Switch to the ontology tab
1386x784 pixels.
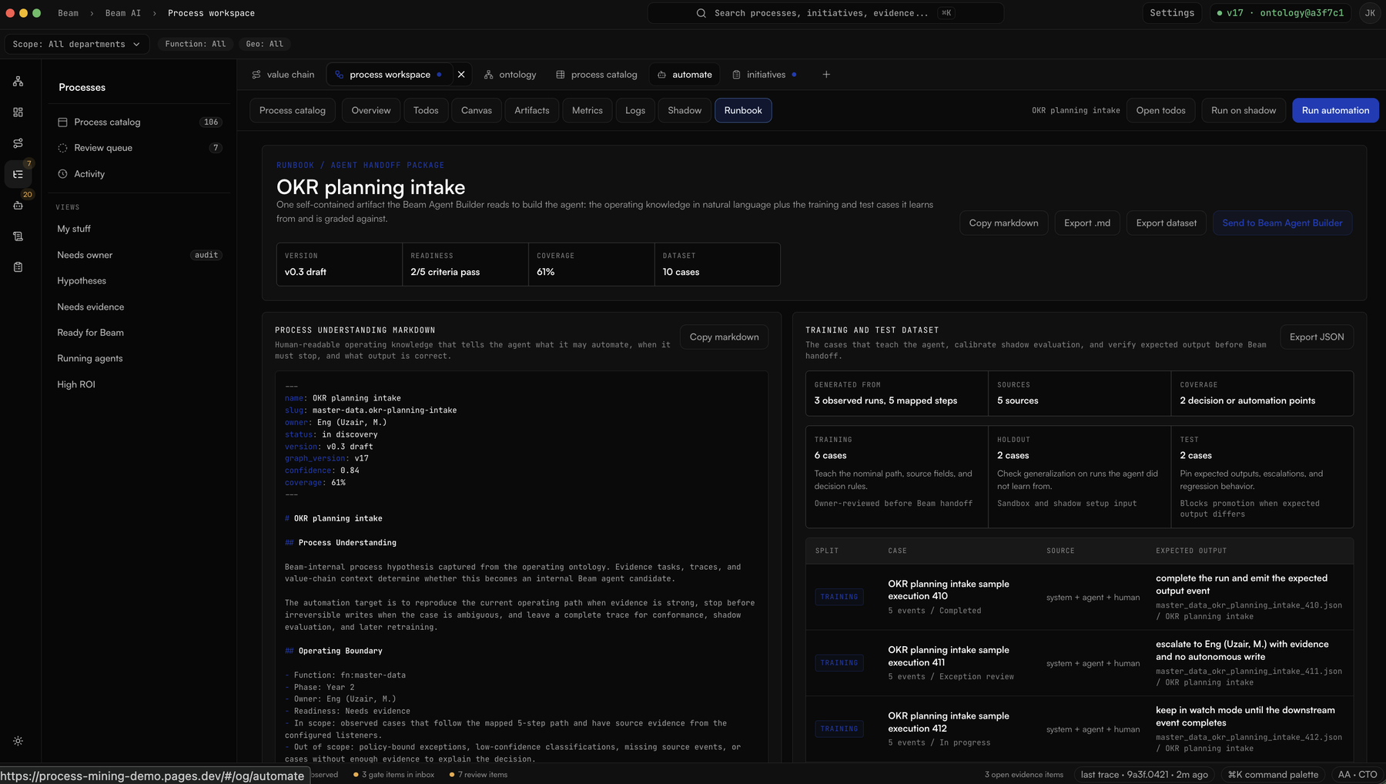510,75
